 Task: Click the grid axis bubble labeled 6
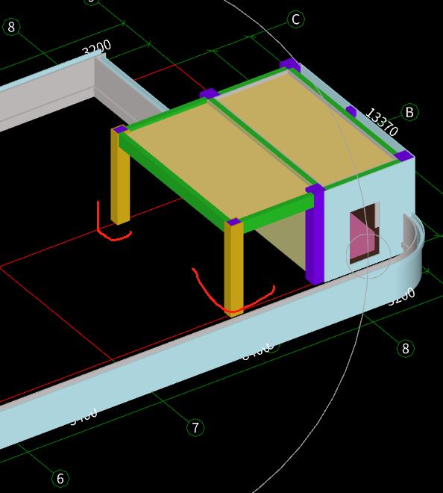(x=60, y=479)
